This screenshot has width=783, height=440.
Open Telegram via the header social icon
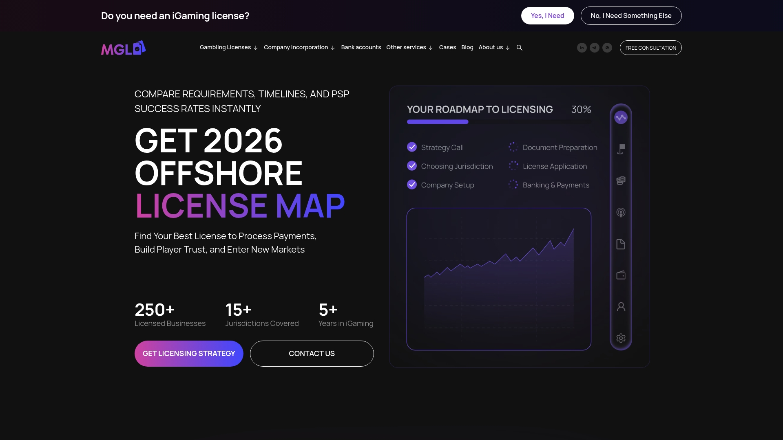tap(595, 48)
